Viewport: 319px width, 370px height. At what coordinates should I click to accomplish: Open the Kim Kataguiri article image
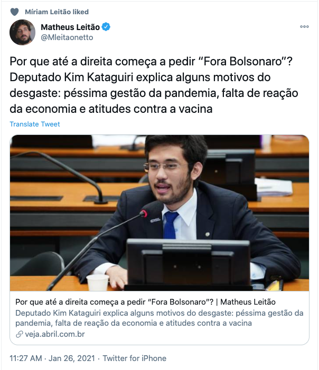[x=159, y=213]
